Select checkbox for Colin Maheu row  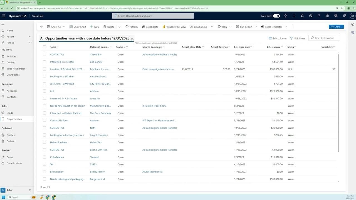click(x=44, y=157)
